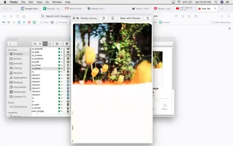Screen dimensions: 233x146
Task: Select AirDrop in Finder sidebar
Action: click(17, 68)
